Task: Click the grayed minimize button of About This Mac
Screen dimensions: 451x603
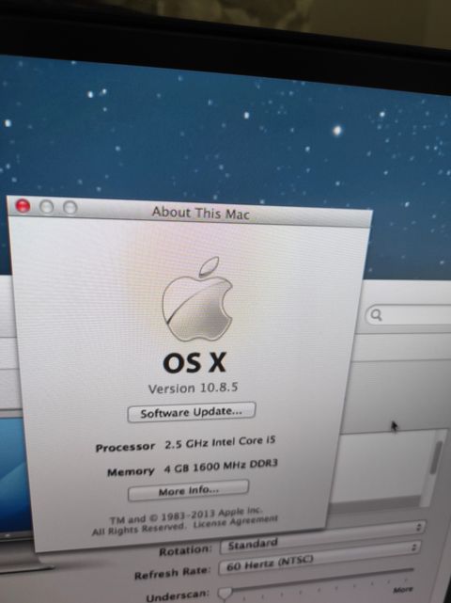Action: (x=46, y=207)
